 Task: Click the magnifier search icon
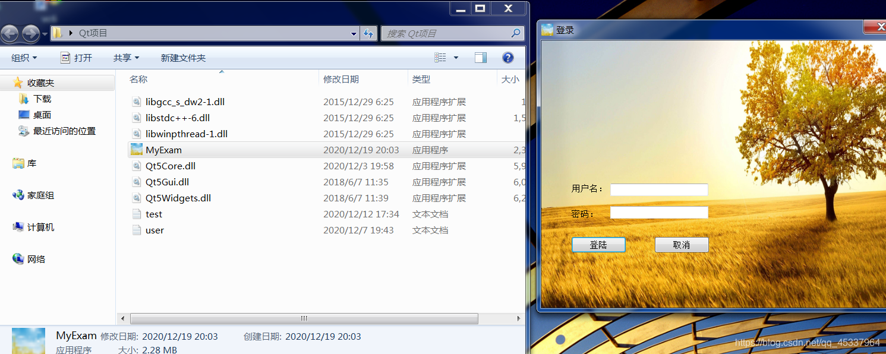[516, 34]
